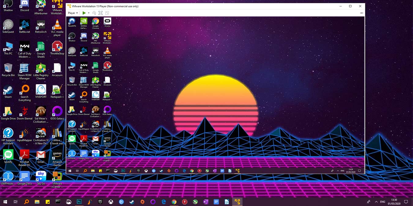Open the guest Start menu
This screenshot has height=206, width=413.
point(70,171)
